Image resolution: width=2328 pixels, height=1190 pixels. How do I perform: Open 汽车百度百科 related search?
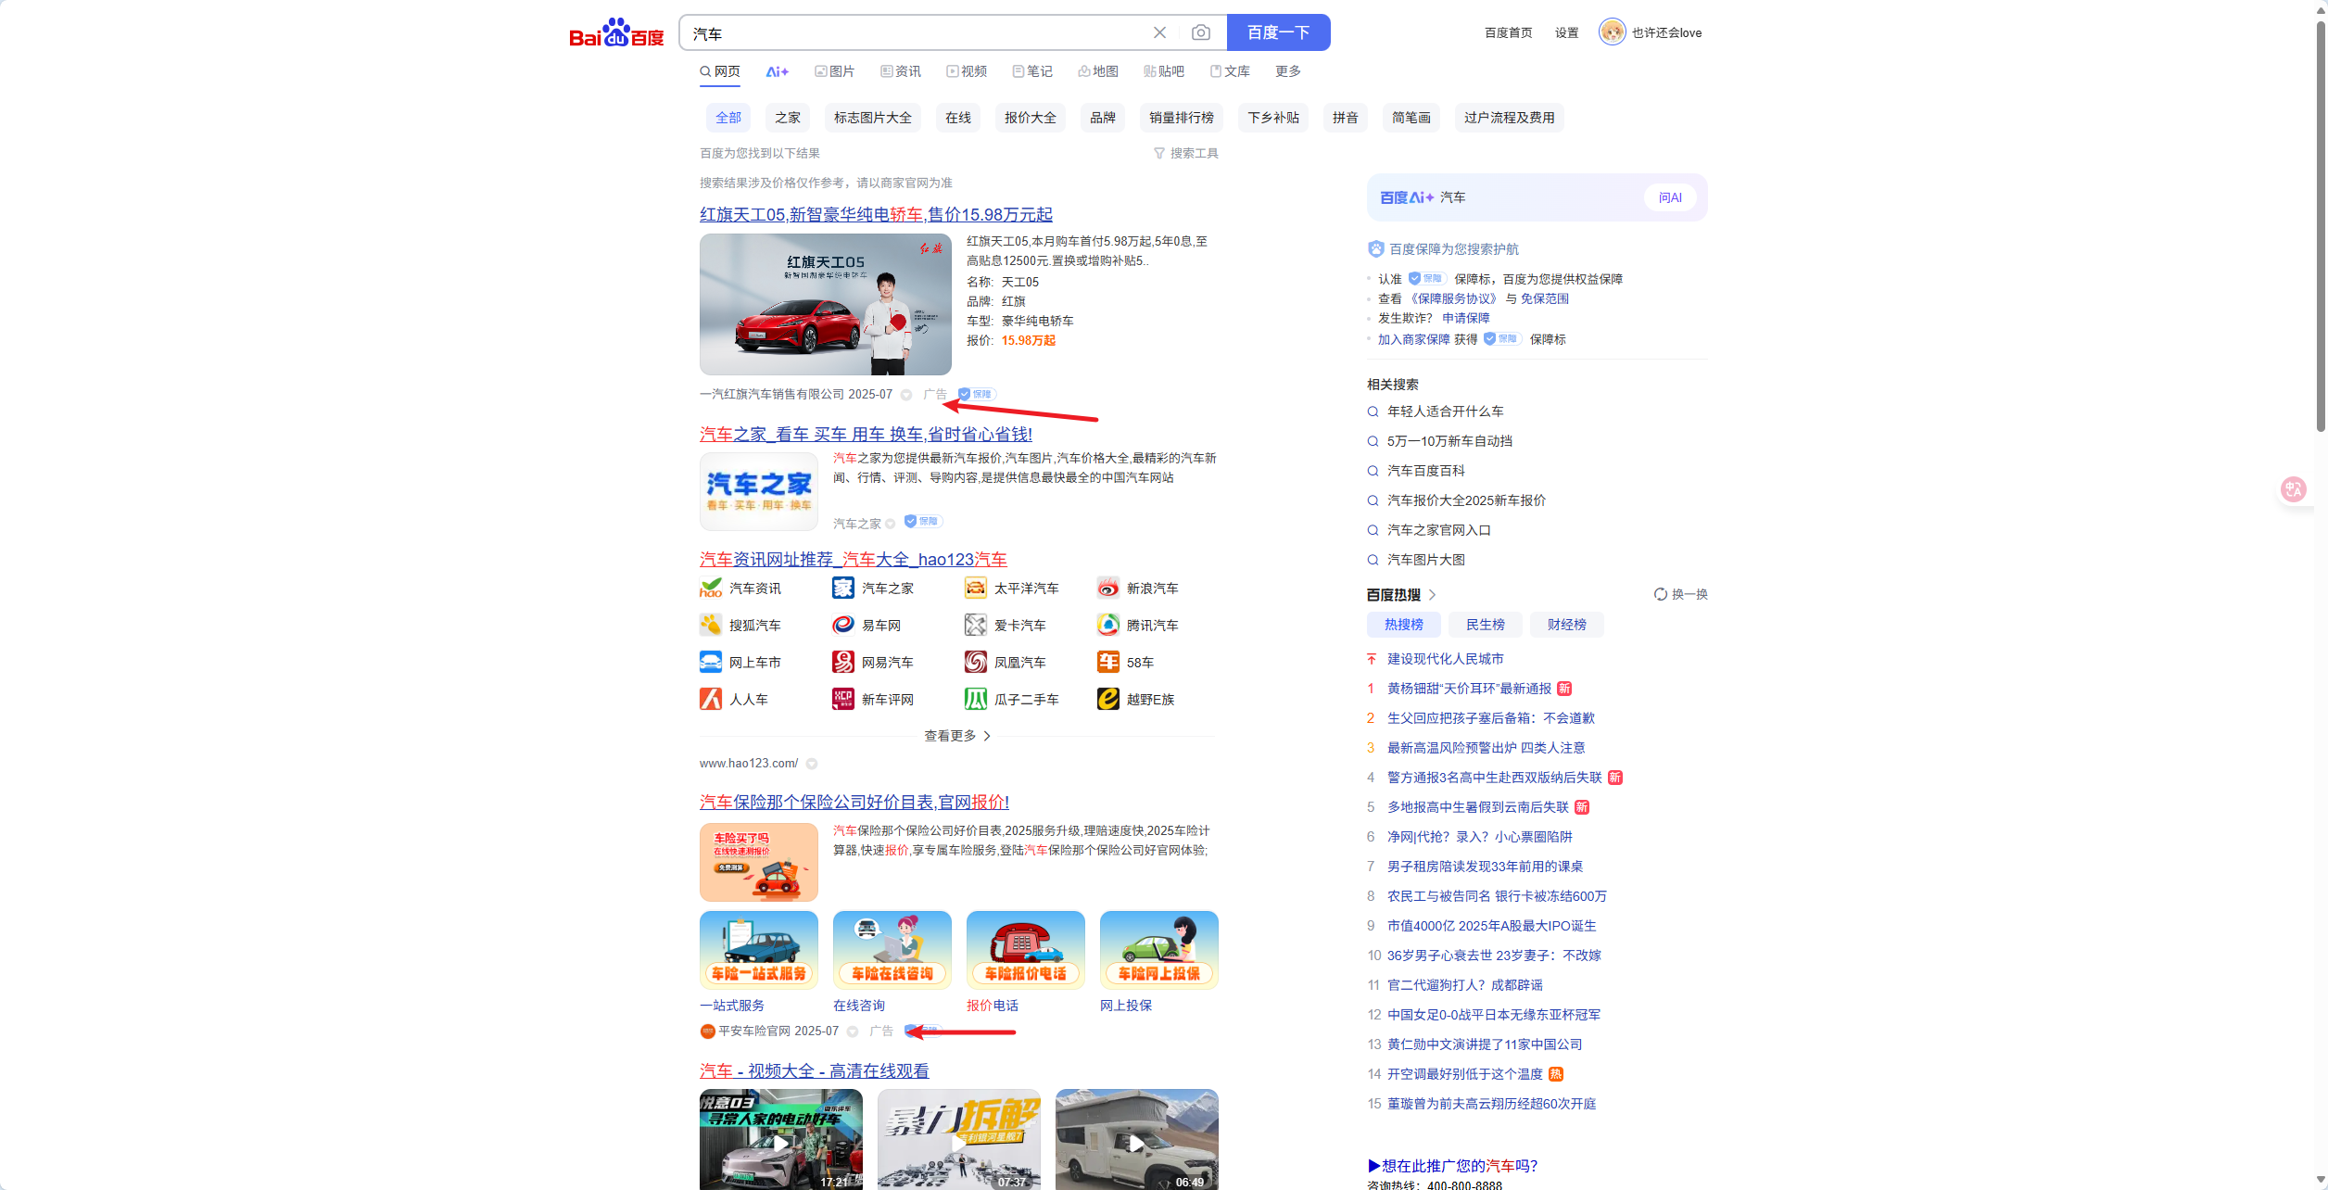[1425, 471]
